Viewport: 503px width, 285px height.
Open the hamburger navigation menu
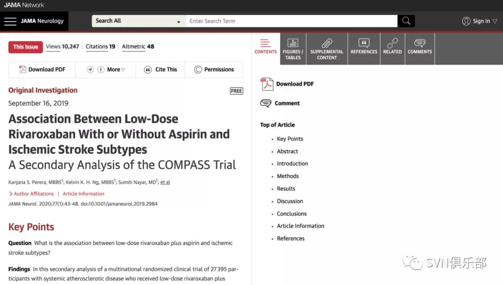coord(10,21)
